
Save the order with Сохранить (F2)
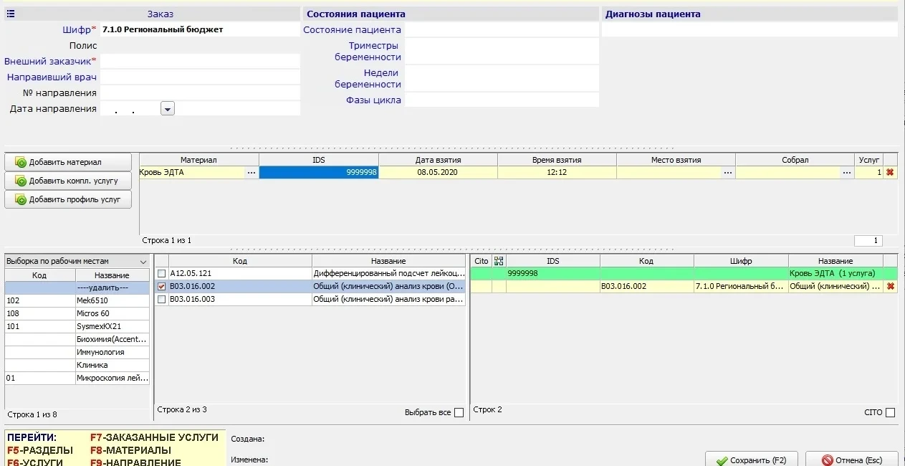click(x=751, y=460)
